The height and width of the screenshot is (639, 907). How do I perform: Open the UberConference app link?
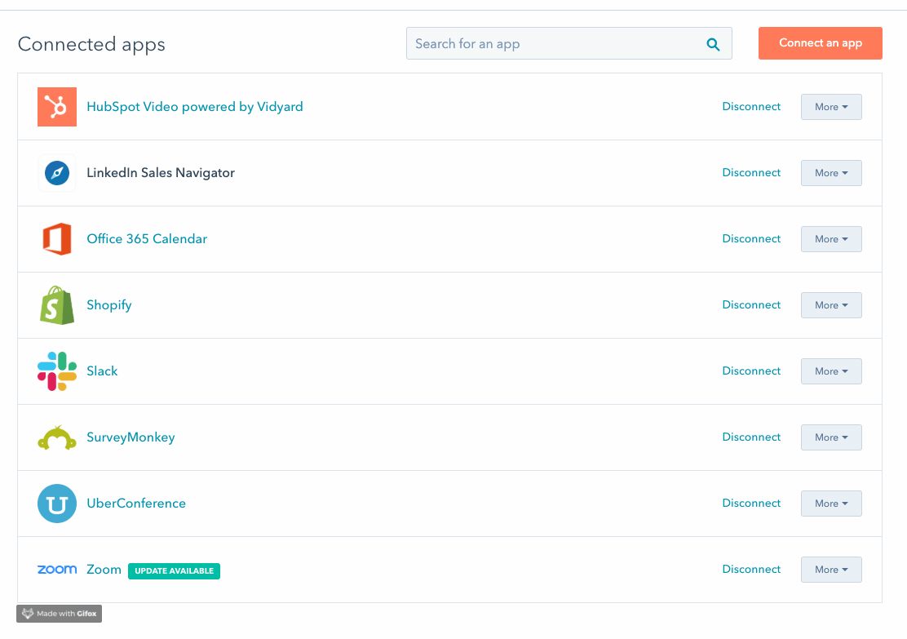point(136,503)
